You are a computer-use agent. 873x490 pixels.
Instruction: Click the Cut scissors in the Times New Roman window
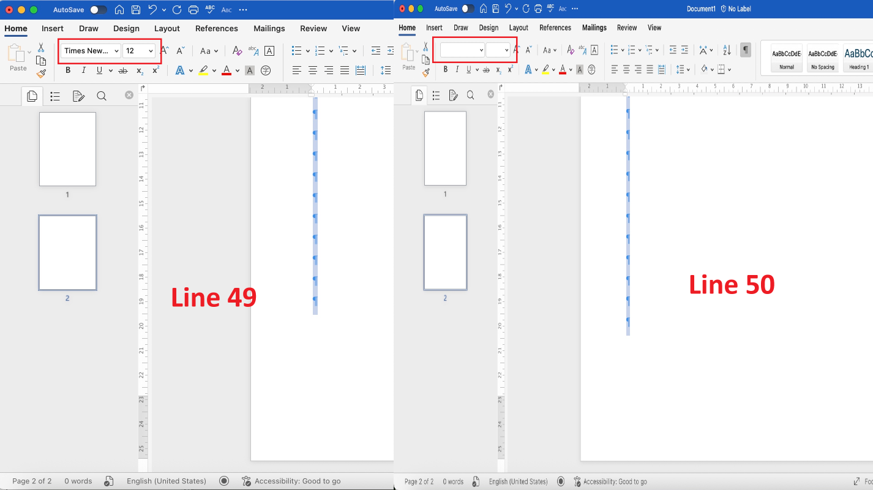click(41, 48)
